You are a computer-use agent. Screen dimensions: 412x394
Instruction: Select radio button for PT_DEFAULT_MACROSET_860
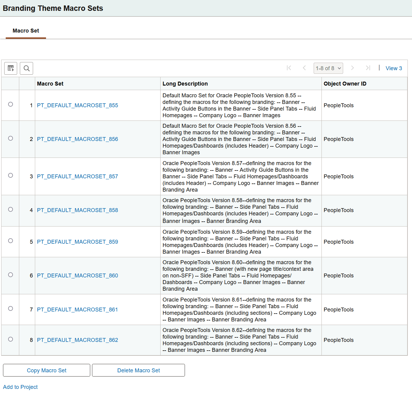[x=11, y=275]
